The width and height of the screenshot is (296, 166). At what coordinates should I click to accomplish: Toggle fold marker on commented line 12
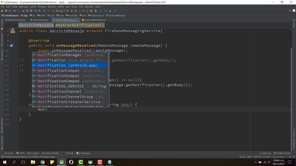tap(18, 60)
